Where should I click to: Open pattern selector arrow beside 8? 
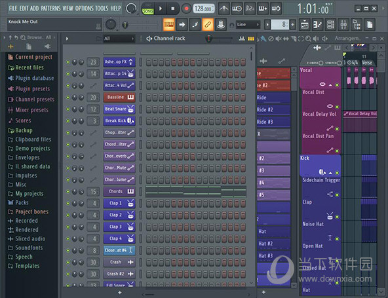click(x=267, y=24)
